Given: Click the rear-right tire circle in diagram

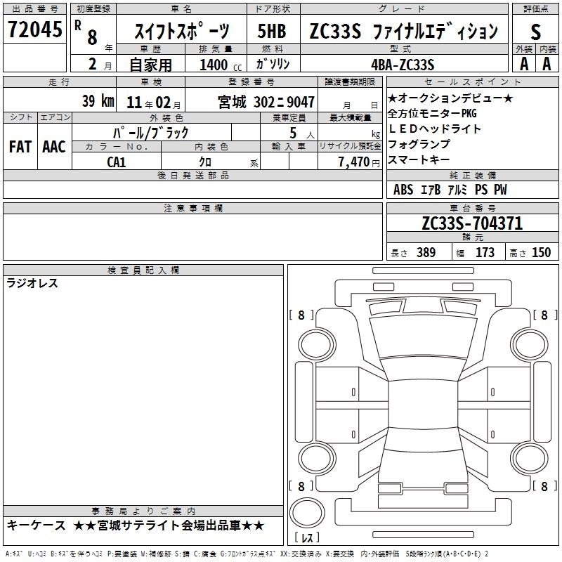Looking at the screenshot, I should (530, 459).
